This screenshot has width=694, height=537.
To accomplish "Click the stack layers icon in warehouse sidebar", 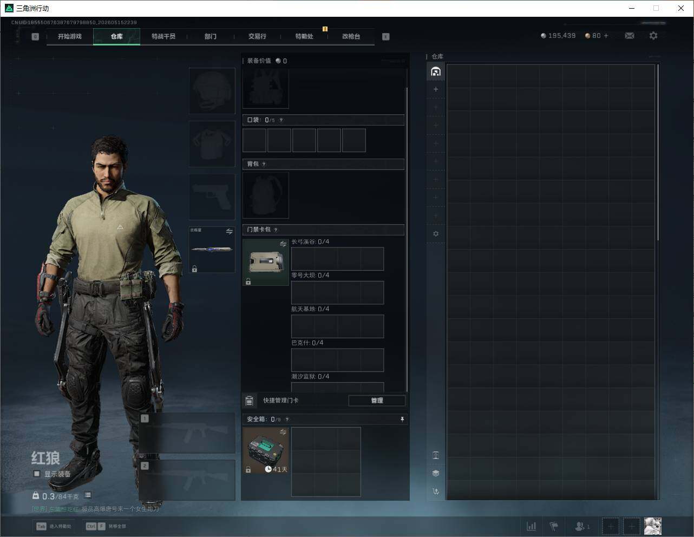I will 436,473.
